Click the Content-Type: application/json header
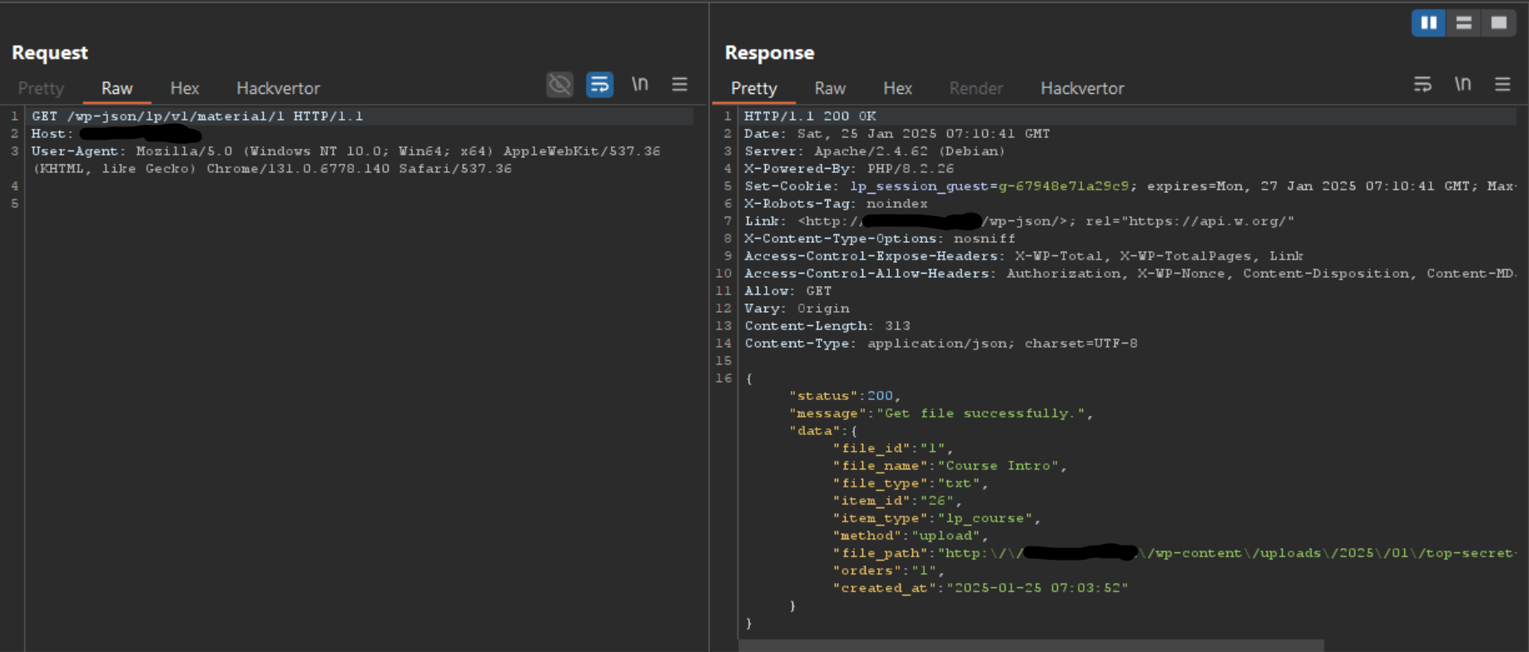 point(941,343)
